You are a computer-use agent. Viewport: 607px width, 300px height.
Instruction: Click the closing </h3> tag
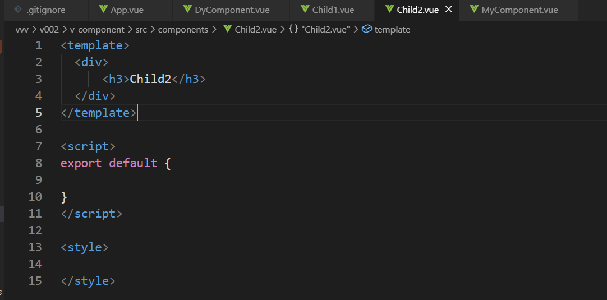pos(188,79)
